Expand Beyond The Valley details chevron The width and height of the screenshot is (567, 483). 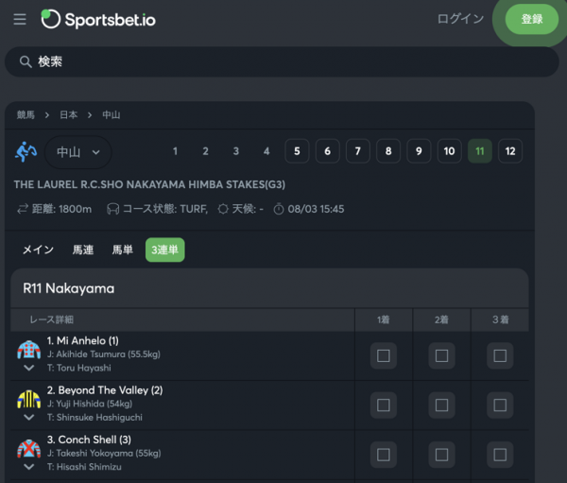(x=28, y=417)
